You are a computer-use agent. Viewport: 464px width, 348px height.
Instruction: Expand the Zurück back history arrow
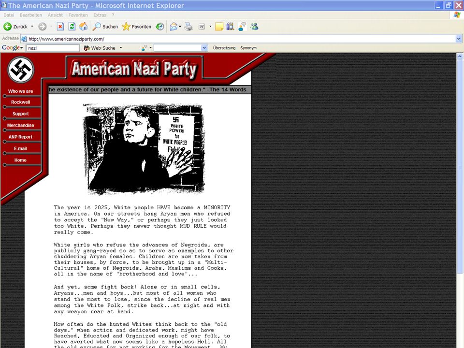coord(32,27)
